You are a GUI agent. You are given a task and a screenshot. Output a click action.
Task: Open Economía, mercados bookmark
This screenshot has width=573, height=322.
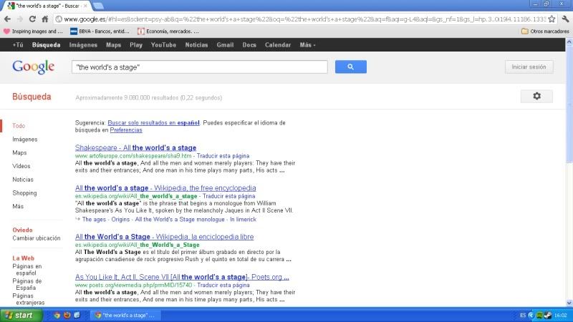tap(168, 31)
